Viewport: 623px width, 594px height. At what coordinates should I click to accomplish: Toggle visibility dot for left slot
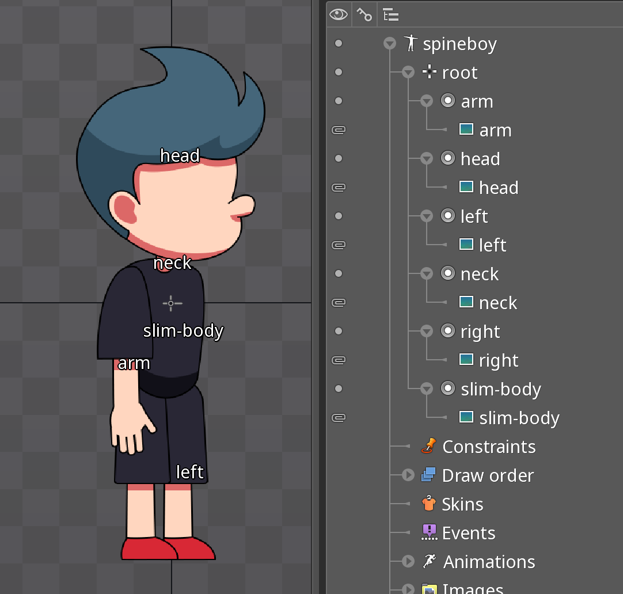(339, 216)
